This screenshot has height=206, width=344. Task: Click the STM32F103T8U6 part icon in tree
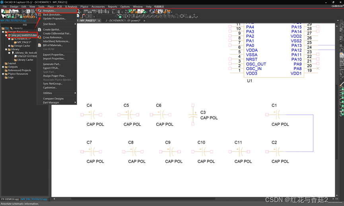click(x=16, y=56)
